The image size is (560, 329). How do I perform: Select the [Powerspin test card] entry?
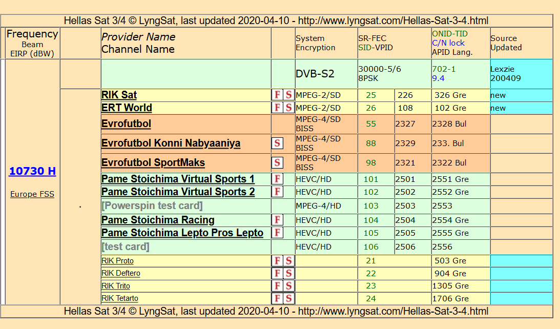tap(152, 206)
